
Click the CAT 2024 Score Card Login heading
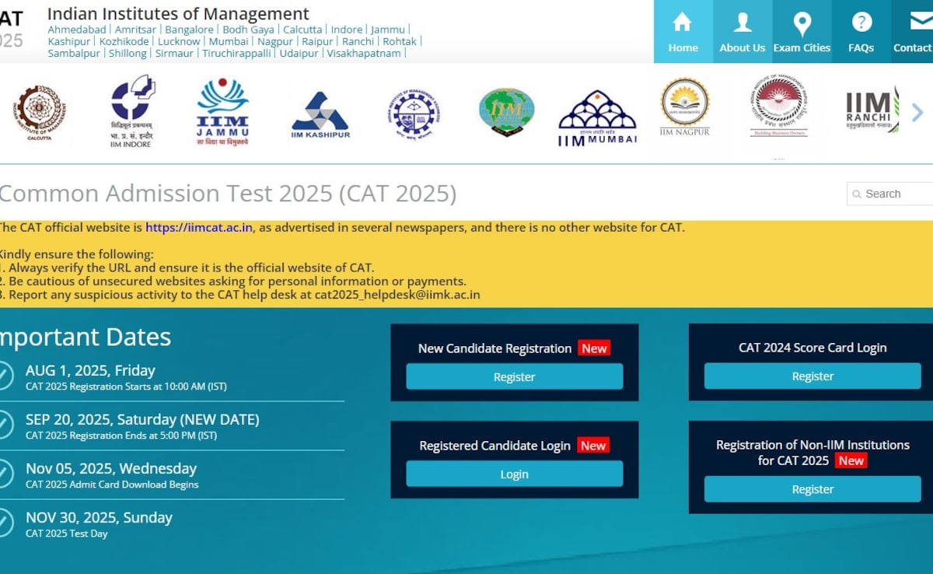pos(812,348)
